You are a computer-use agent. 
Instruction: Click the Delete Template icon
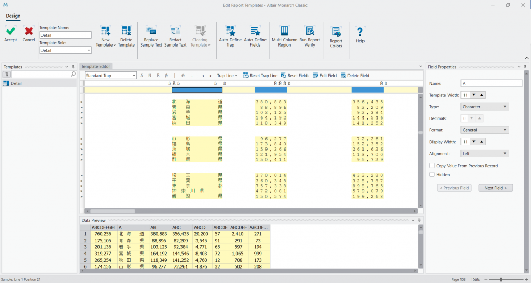(x=127, y=31)
